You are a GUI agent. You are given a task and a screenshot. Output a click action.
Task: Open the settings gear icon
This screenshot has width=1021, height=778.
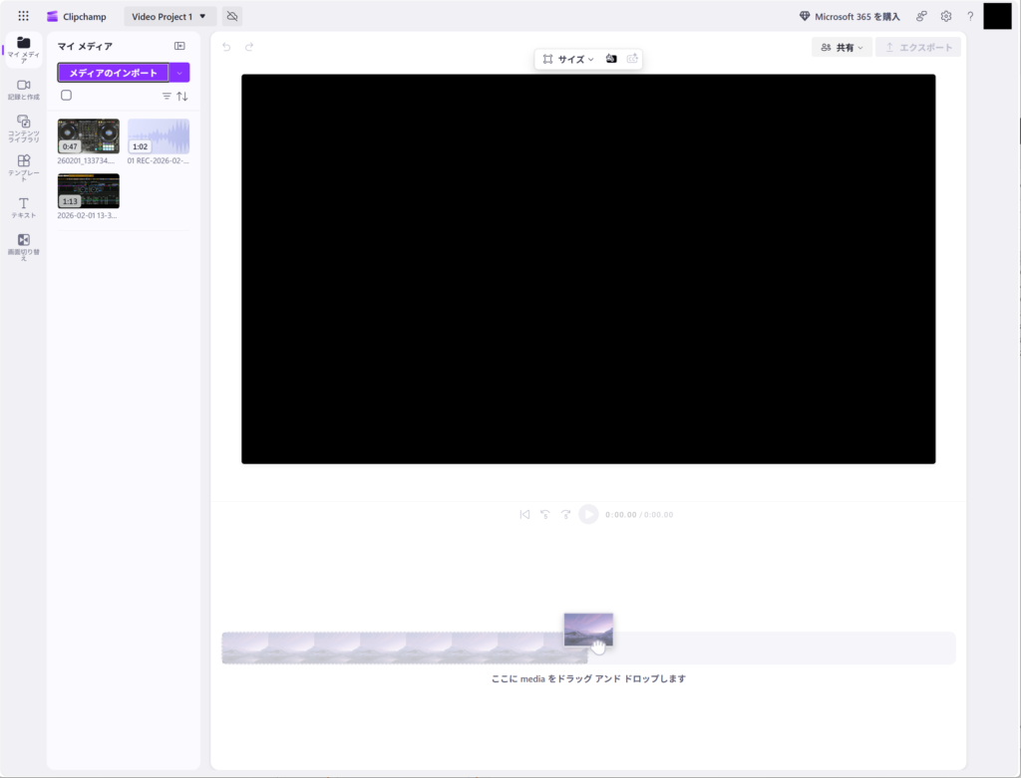coord(946,17)
